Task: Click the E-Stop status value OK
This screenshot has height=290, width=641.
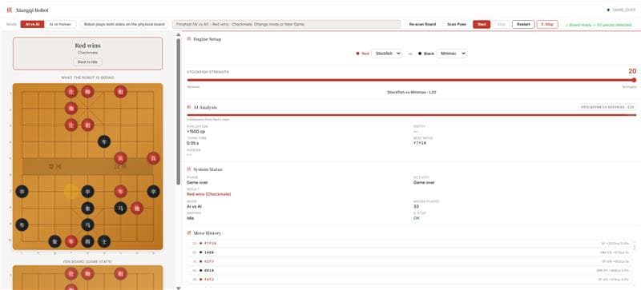Action: tap(416, 218)
